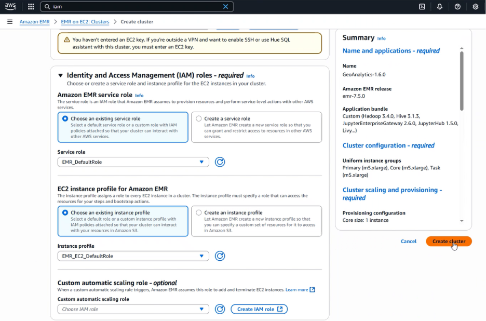The width and height of the screenshot is (486, 321).
Task: Select Choose an existing instance profile
Action: [x=123, y=221]
